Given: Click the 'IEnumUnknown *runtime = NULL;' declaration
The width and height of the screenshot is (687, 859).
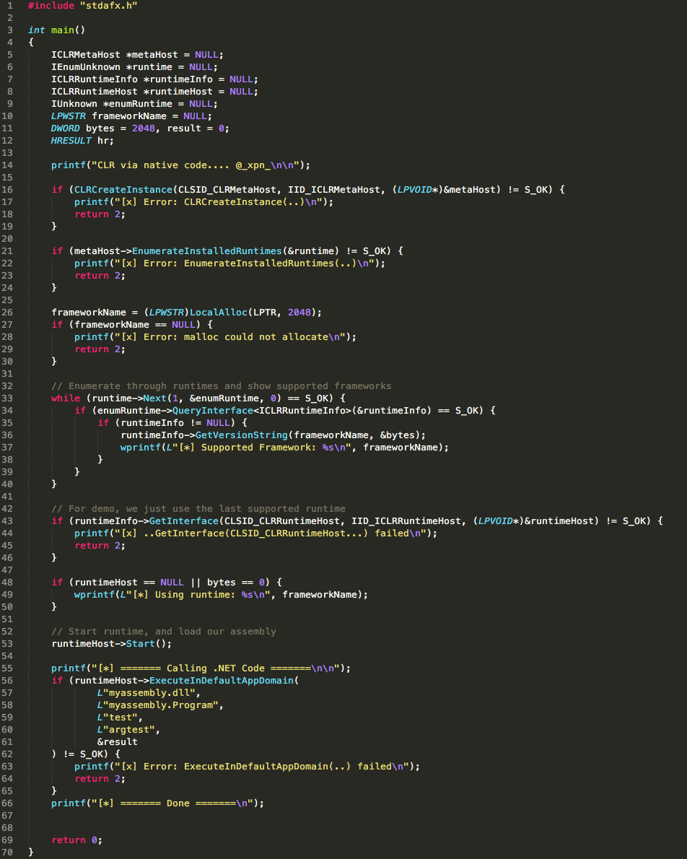Looking at the screenshot, I should tap(134, 67).
